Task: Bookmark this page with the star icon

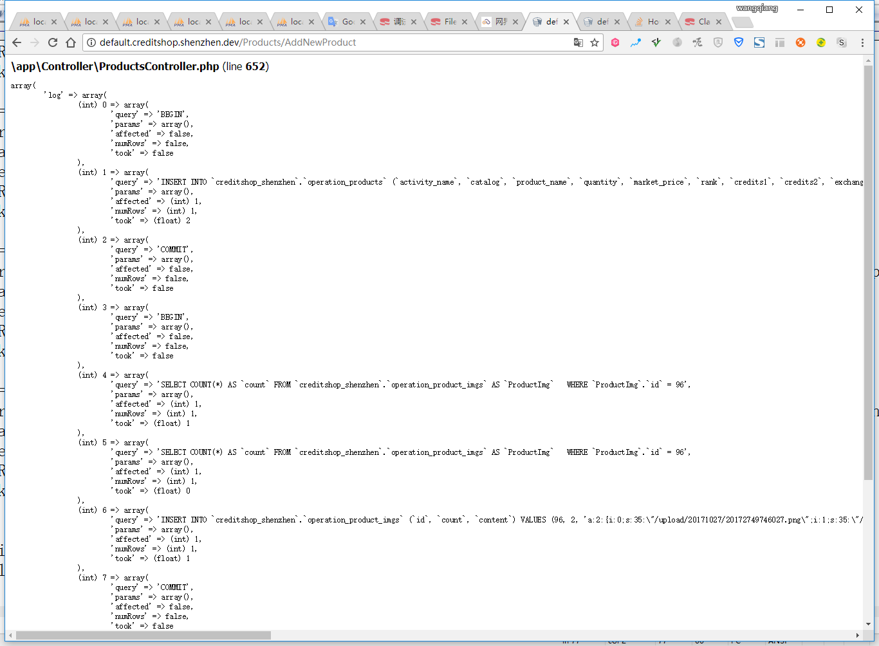Action: 595,42
